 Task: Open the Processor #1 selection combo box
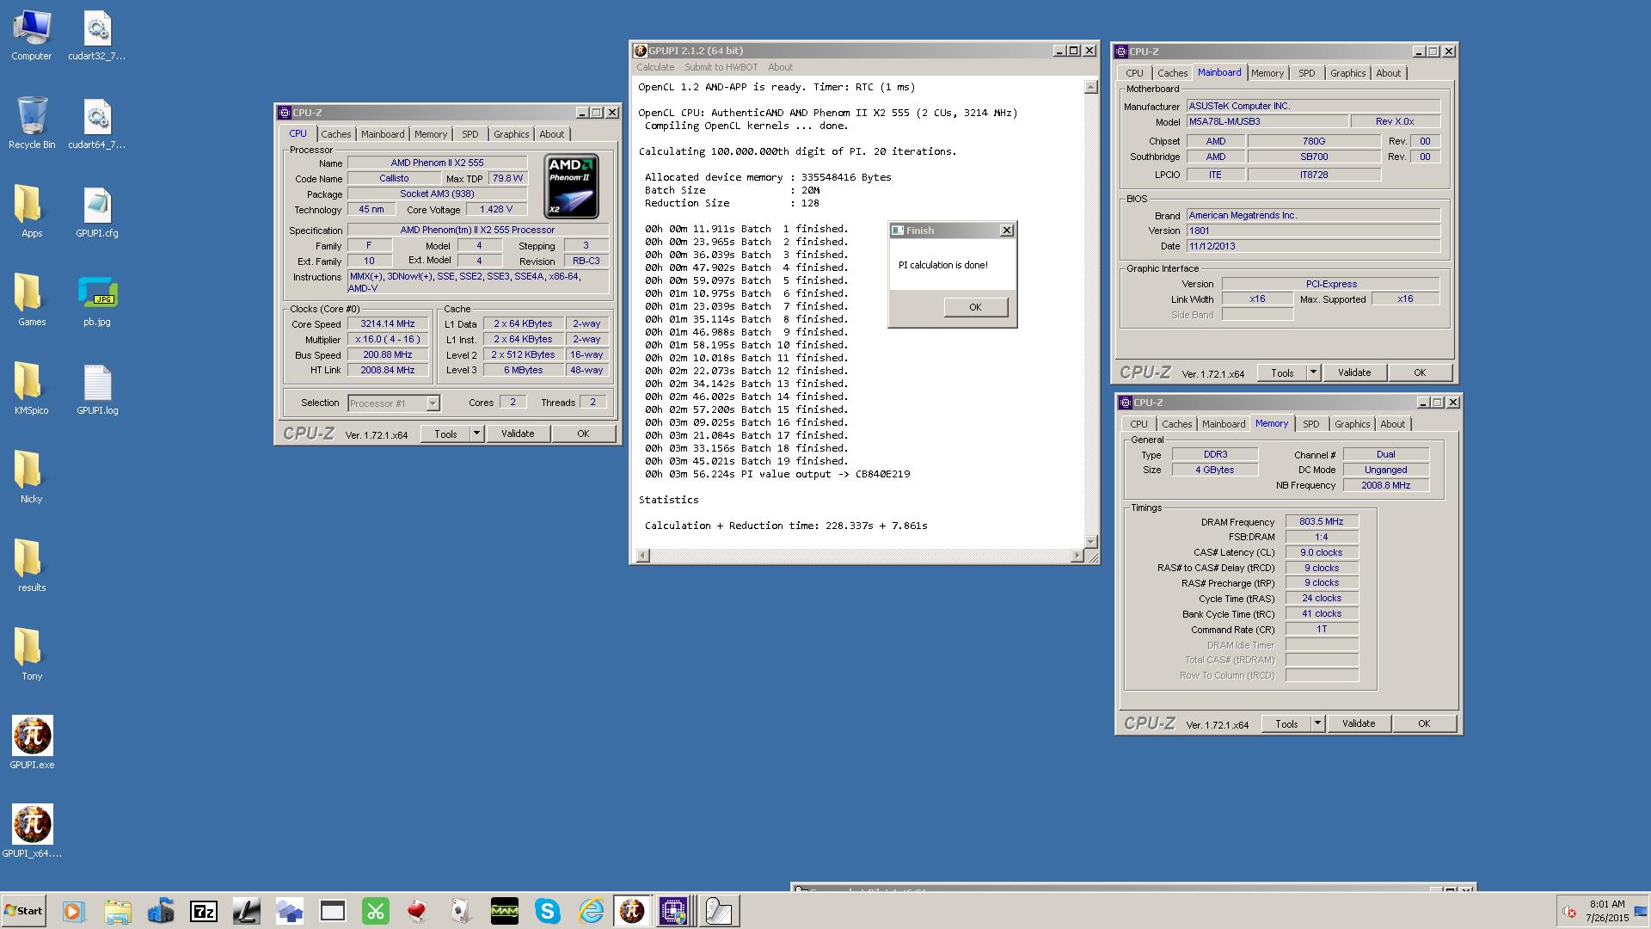pos(394,403)
